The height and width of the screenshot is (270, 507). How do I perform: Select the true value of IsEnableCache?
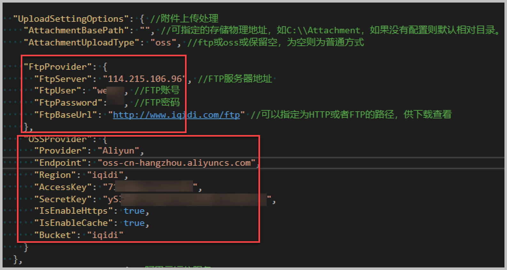134,223
